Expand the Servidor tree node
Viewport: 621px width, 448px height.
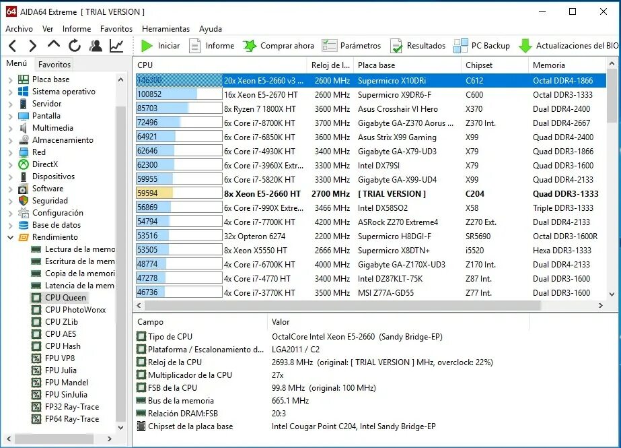coord(10,104)
